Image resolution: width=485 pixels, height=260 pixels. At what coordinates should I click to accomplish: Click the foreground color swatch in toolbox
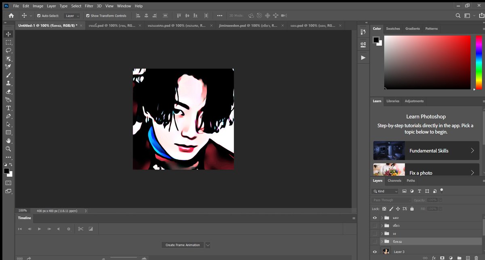click(6, 171)
